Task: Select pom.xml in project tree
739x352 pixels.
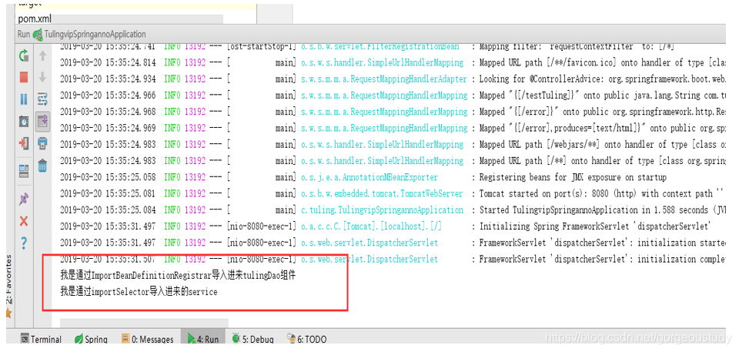Action: click(x=35, y=19)
